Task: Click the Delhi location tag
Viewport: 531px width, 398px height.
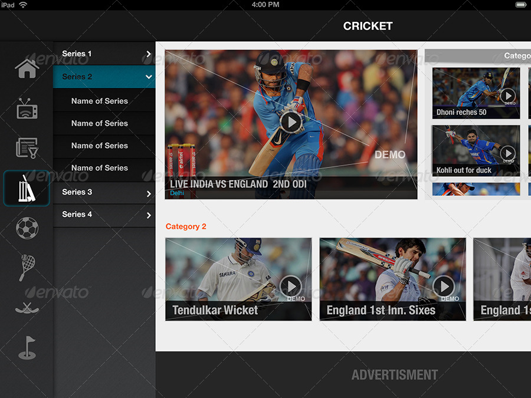Action: [177, 193]
